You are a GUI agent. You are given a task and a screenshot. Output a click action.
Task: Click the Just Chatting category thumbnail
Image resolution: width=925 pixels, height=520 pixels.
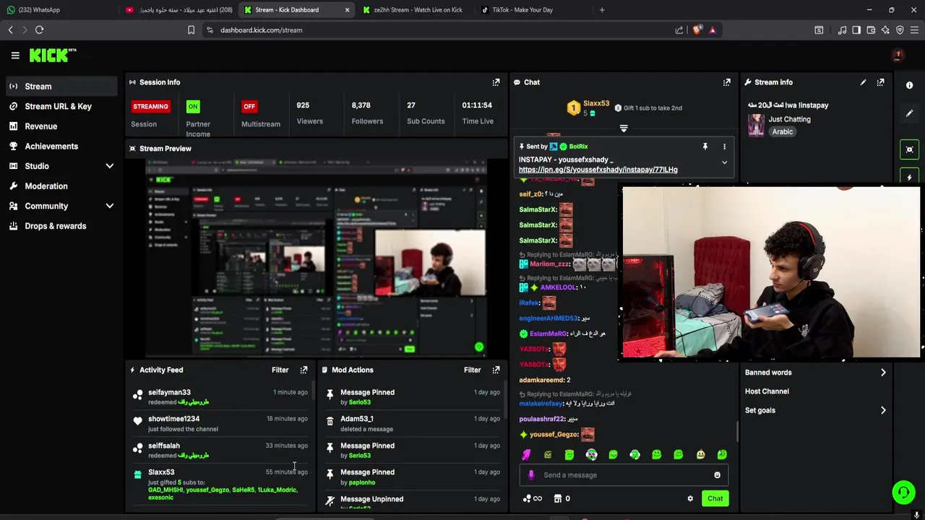point(756,125)
